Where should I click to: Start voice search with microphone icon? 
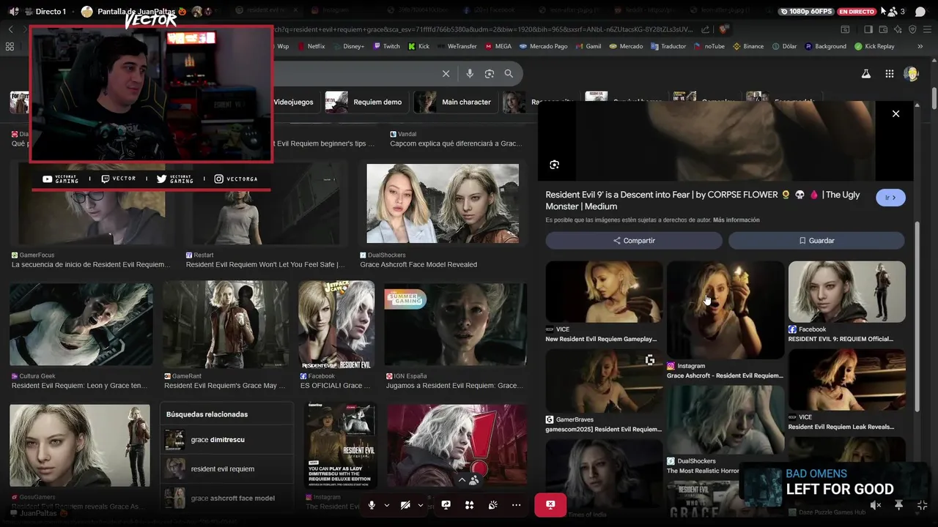pyautogui.click(x=470, y=74)
